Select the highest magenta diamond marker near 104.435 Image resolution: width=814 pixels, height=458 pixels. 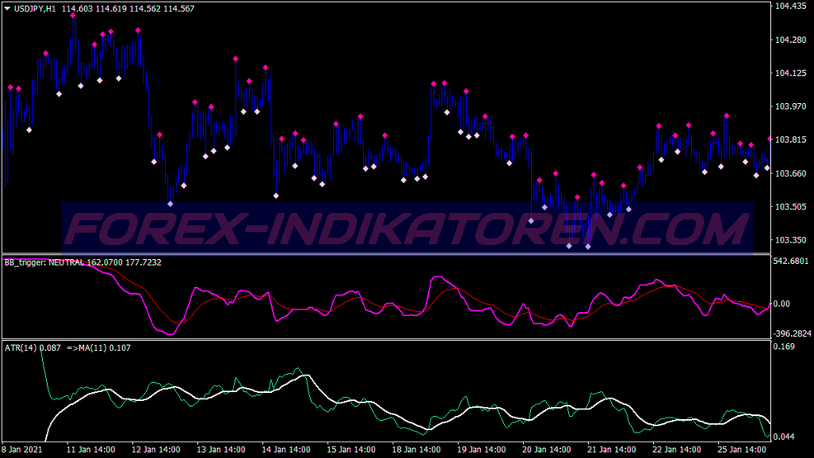73,17
